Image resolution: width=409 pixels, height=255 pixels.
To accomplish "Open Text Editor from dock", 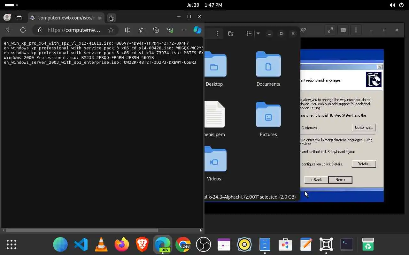I will 306,244.
